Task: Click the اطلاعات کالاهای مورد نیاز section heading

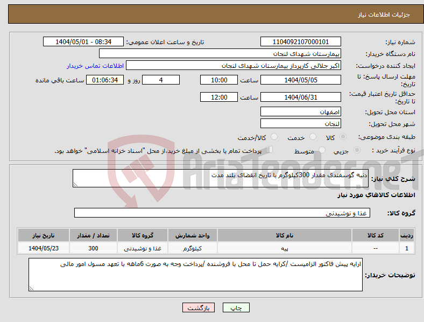Action: [x=377, y=195]
